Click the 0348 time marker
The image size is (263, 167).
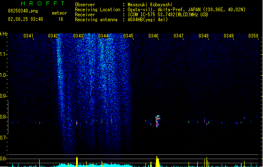click(x=204, y=36)
